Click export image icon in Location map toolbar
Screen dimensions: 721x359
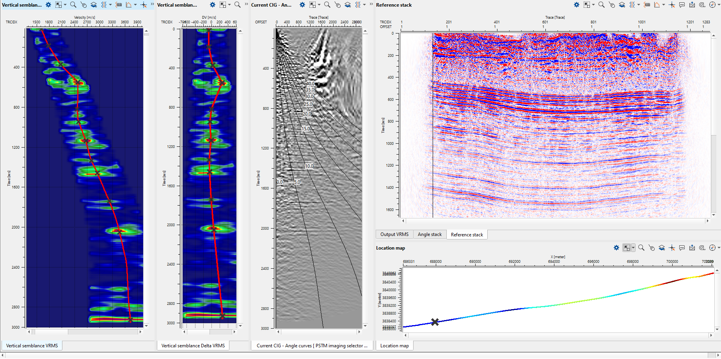pyautogui.click(x=692, y=248)
